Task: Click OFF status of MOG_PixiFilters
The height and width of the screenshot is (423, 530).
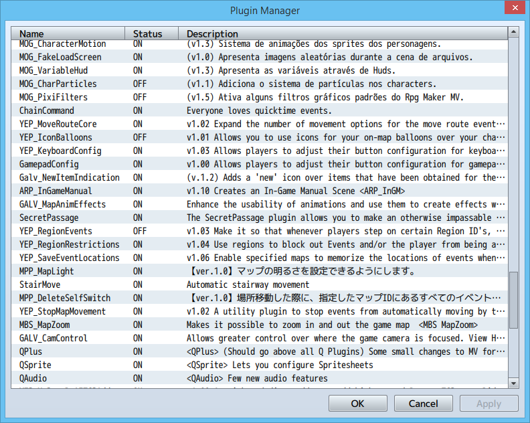Action: pos(140,97)
